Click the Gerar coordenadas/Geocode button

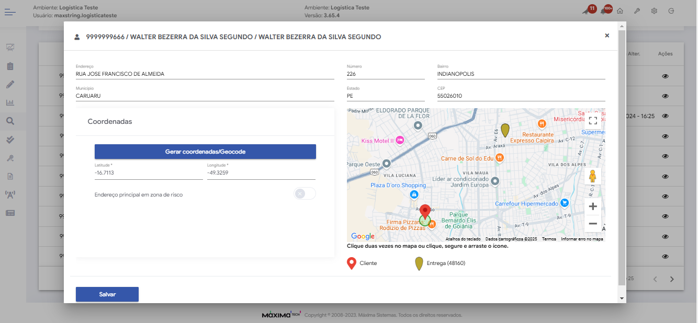pyautogui.click(x=205, y=152)
